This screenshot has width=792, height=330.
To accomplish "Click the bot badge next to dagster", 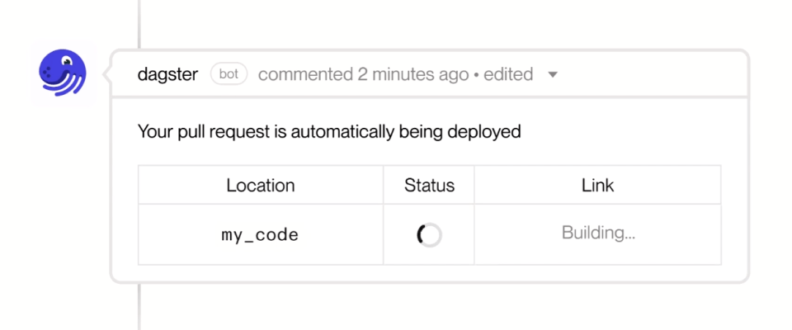I will [229, 74].
